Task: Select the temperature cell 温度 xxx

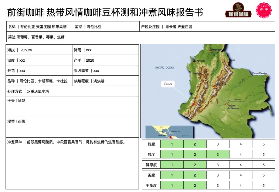Action: pyautogui.click(x=39, y=60)
